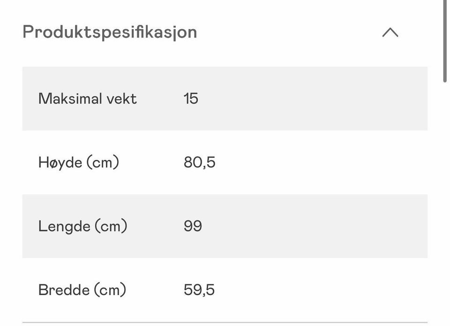
Task: Click the divider line below the Bredde row
Action: [x=225, y=323]
